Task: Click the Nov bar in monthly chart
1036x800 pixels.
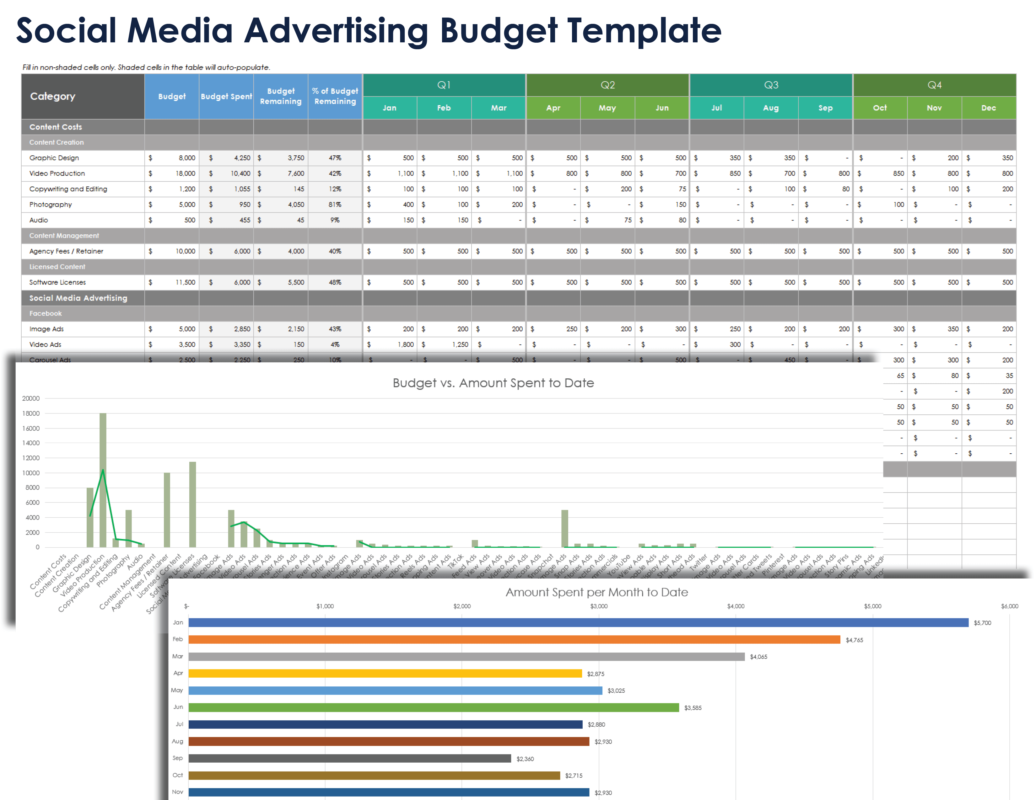Action: (x=389, y=792)
